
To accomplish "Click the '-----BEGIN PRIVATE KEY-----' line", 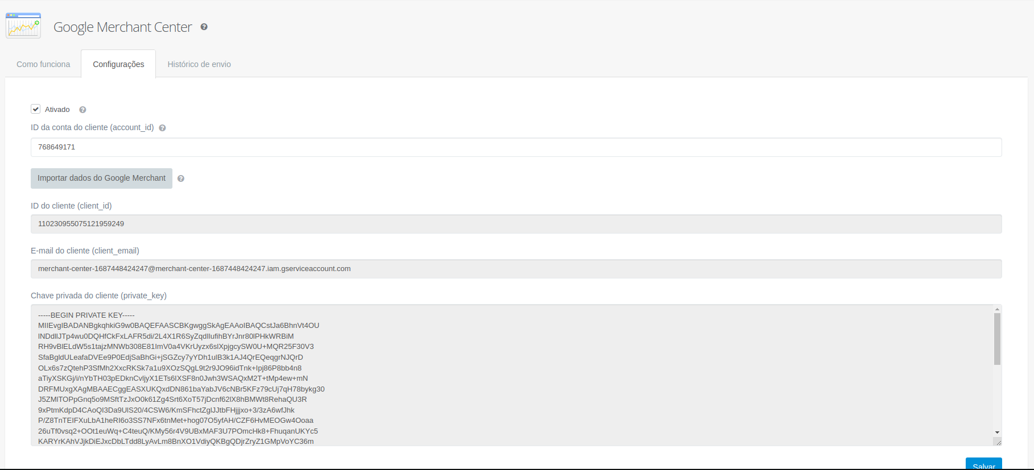I will pyautogui.click(x=86, y=315).
